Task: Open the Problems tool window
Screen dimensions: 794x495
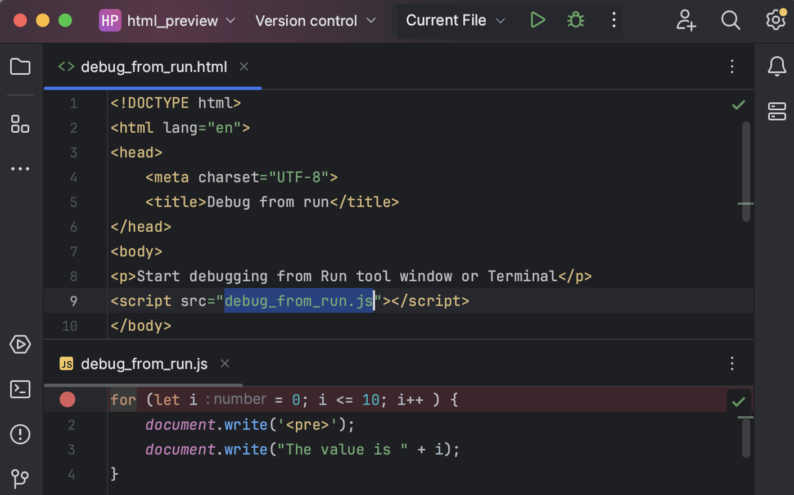Action: [20, 434]
